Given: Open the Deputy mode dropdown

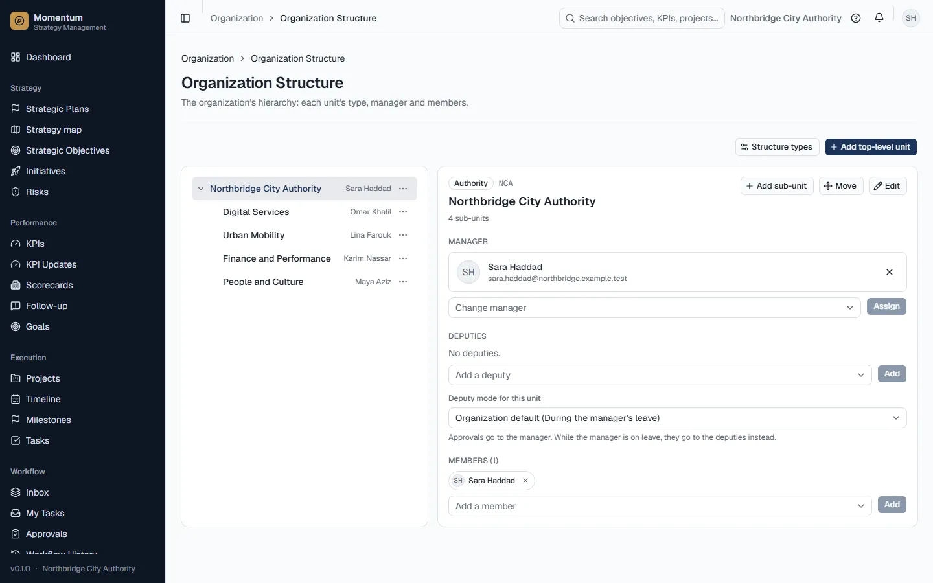Looking at the screenshot, I should click(677, 418).
